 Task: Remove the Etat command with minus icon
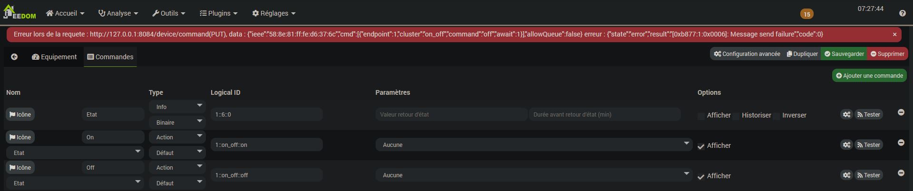(x=901, y=112)
